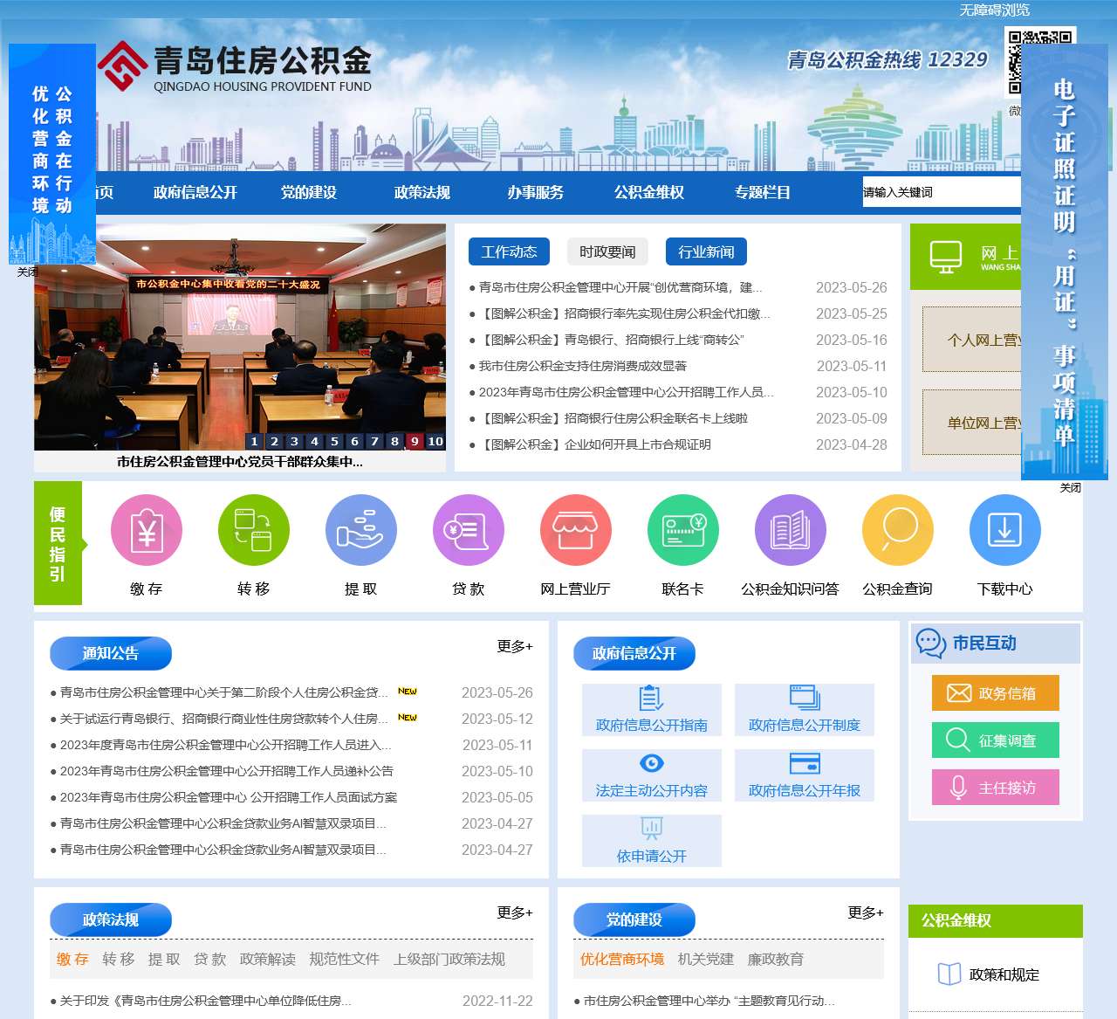Enter the 网上营业厅 storefront icon
Image resolution: width=1117 pixels, height=1019 pixels.
pyautogui.click(x=576, y=529)
